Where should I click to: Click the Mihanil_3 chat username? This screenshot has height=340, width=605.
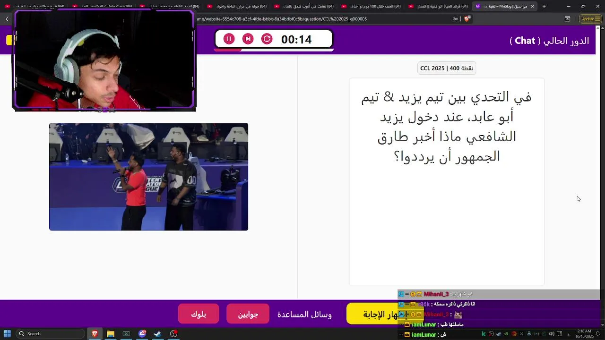436,294
